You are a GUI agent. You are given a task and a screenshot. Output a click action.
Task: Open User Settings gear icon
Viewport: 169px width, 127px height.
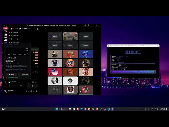[36, 91]
